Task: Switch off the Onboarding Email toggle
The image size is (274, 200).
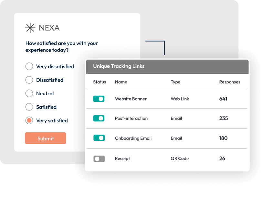Action: click(x=99, y=138)
